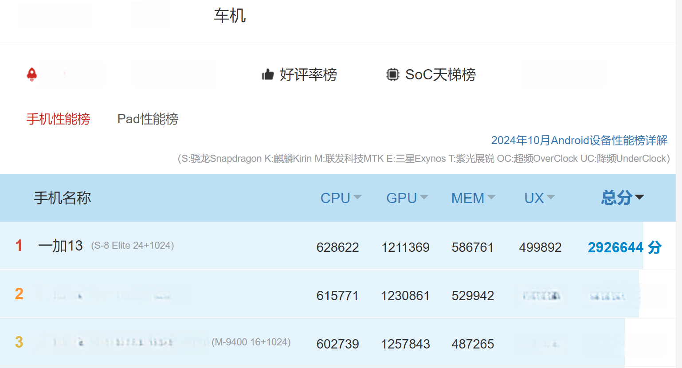Click GPU score 1211369
This screenshot has width=682, height=368.
point(405,247)
